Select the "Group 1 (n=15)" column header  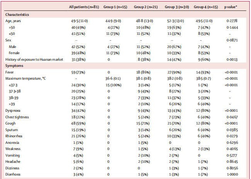click(115, 7)
